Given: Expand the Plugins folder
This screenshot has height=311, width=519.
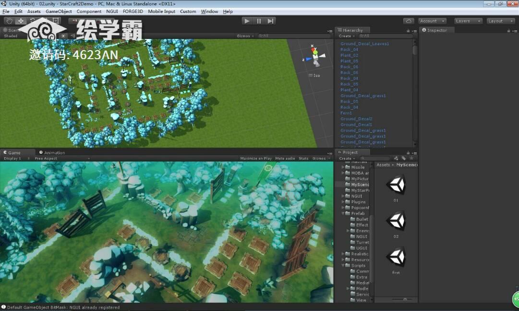Looking at the screenshot, I should (x=343, y=201).
